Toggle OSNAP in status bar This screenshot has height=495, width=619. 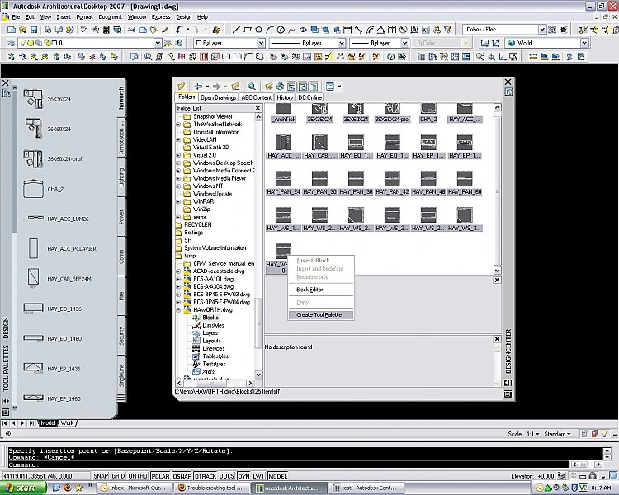click(x=182, y=476)
